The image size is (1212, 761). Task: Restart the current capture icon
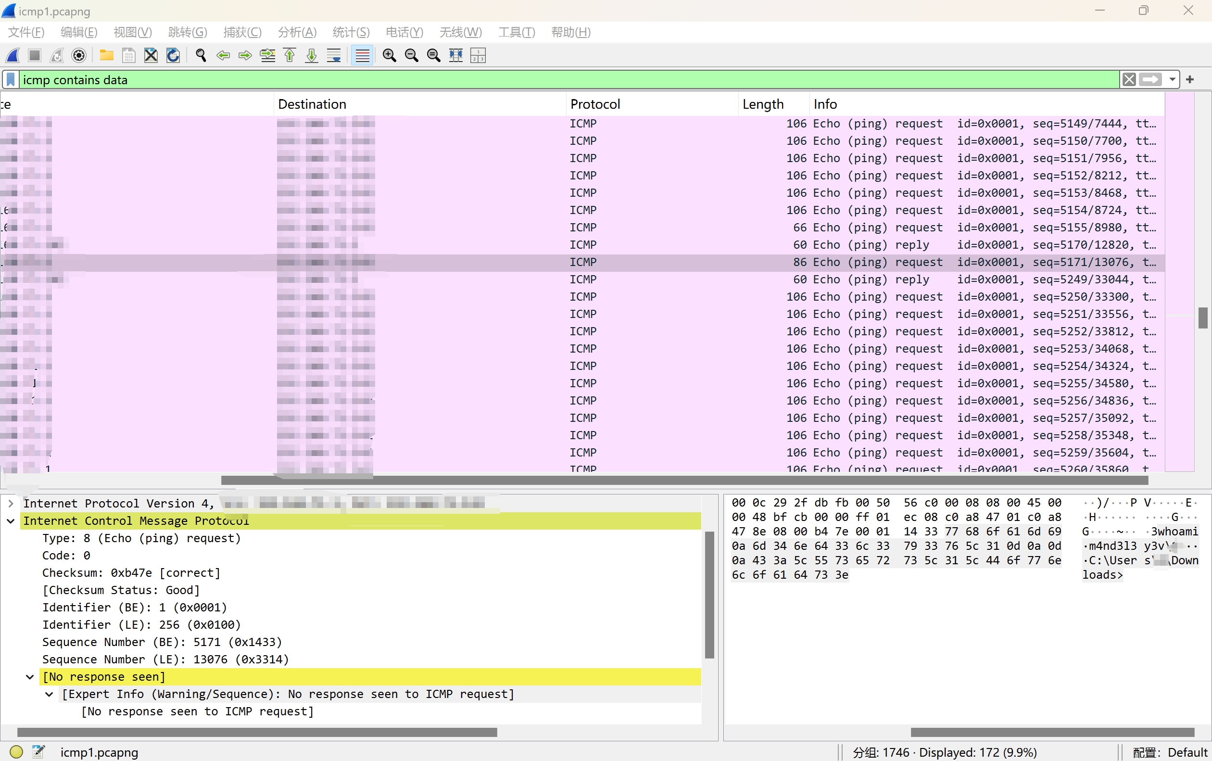pyautogui.click(x=57, y=55)
